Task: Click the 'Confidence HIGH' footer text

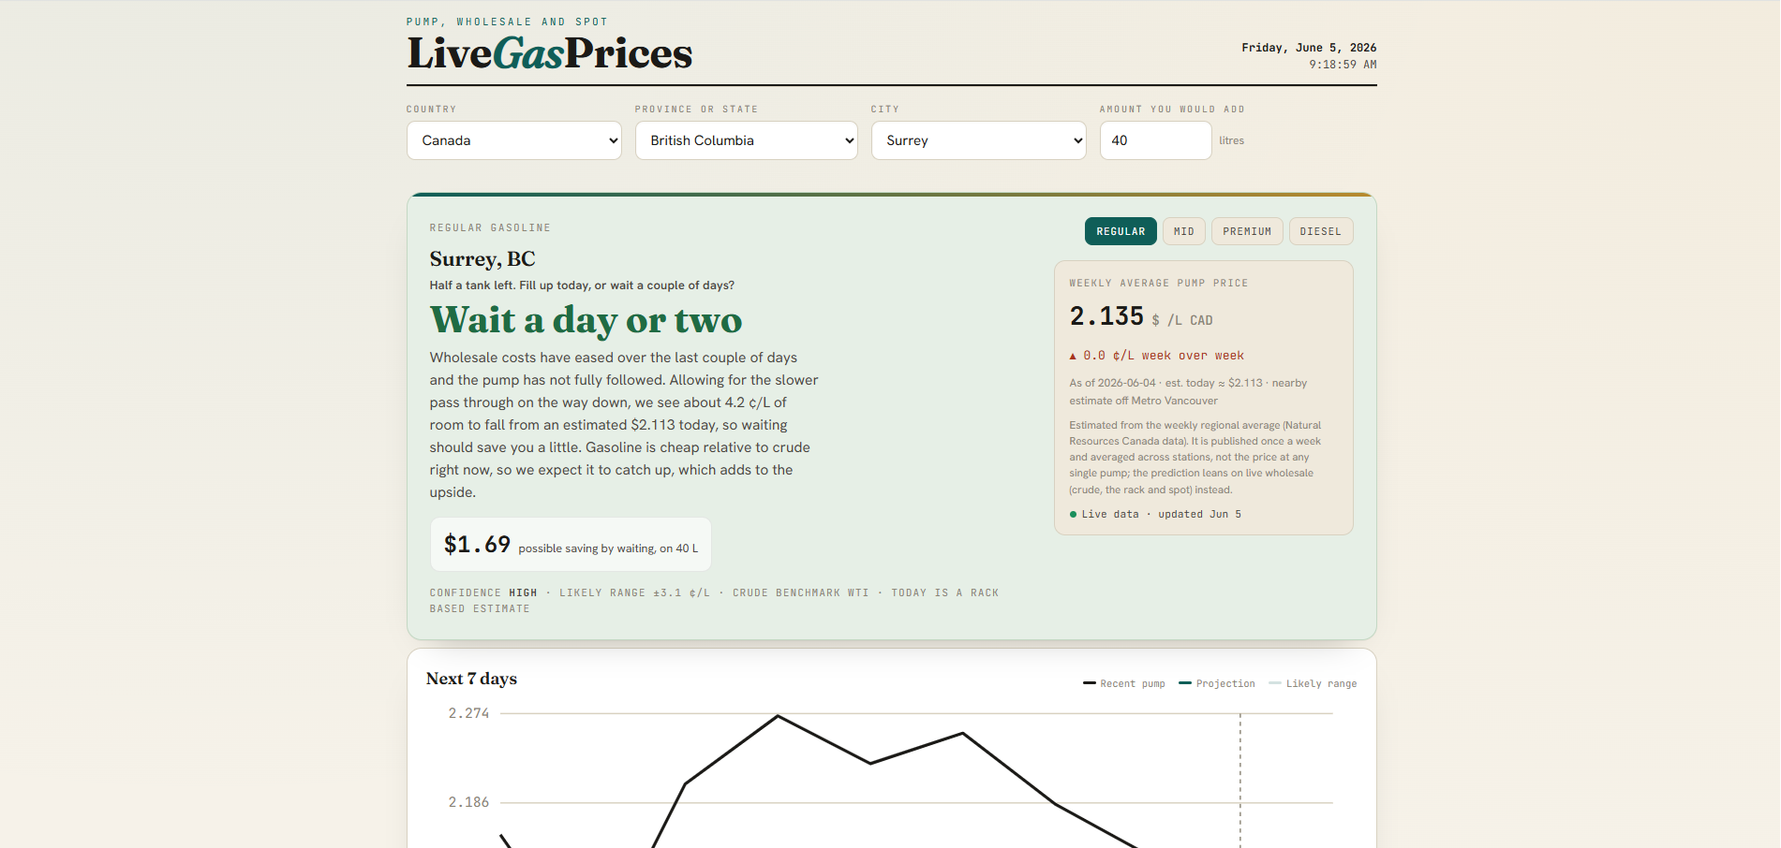Action: [483, 593]
